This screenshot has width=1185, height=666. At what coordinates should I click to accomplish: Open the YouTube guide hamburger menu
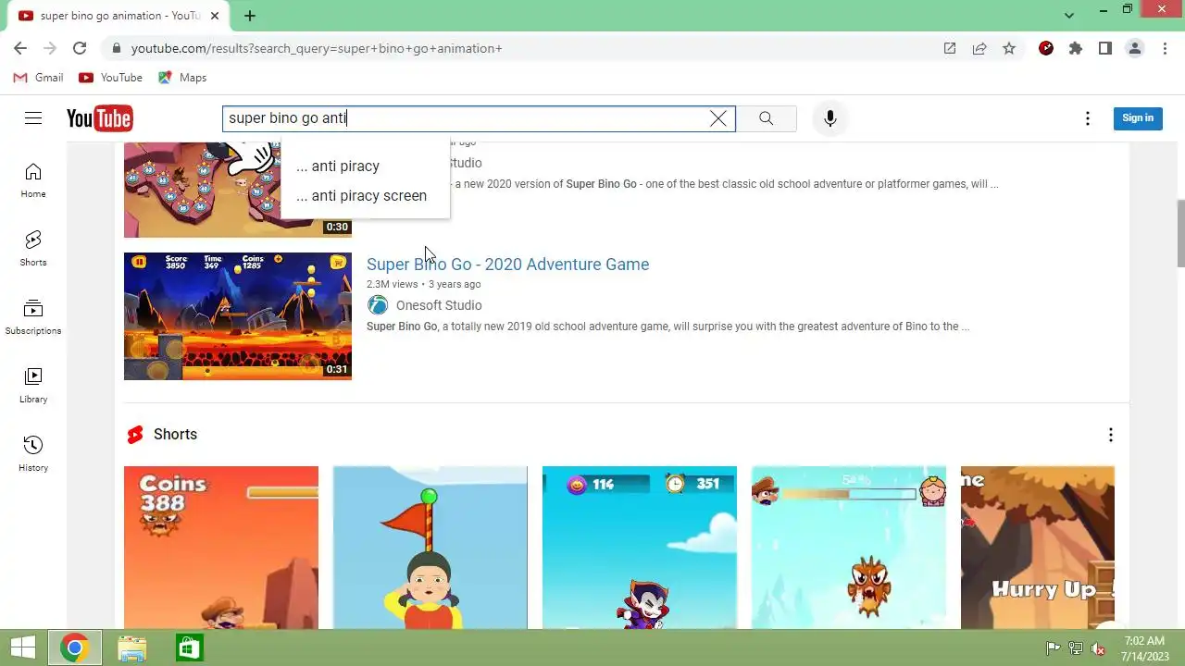33,118
